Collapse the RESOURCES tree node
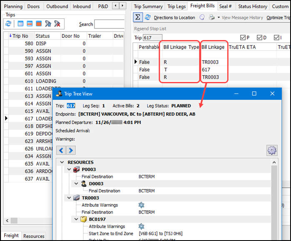 [62, 162]
